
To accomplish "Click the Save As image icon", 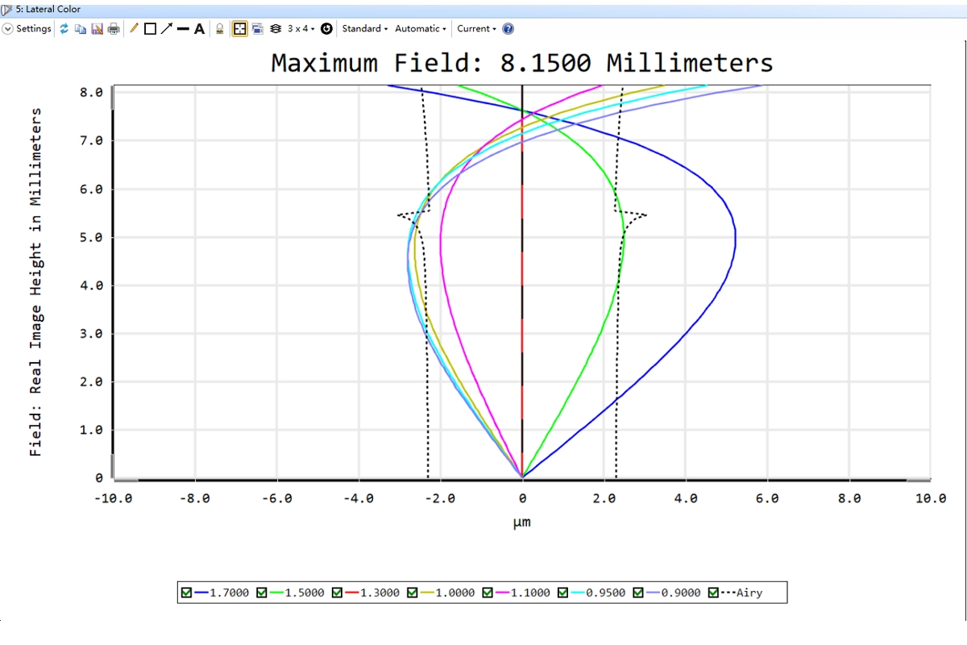I will (97, 28).
